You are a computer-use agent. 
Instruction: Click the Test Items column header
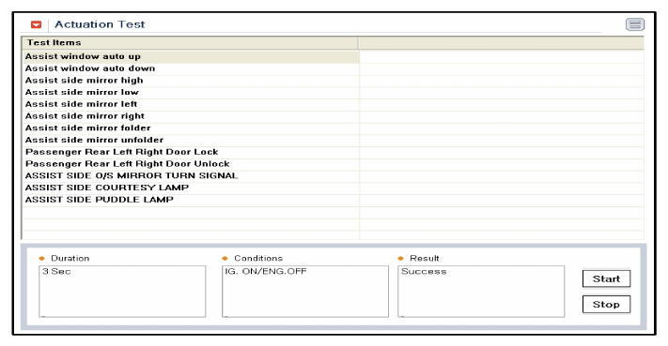click(190, 43)
